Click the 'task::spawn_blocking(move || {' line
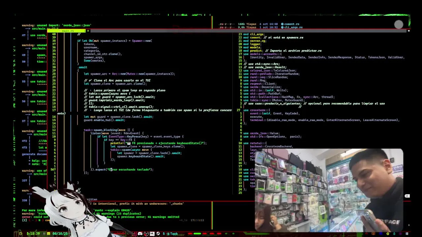 click(108, 130)
